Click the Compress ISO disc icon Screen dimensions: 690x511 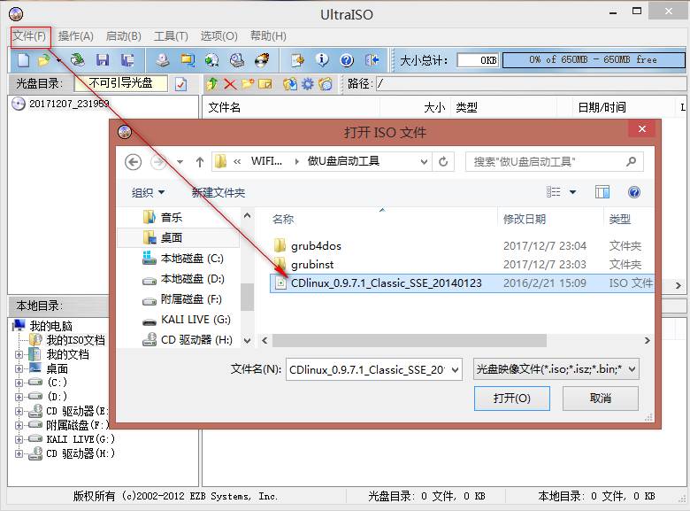212,60
